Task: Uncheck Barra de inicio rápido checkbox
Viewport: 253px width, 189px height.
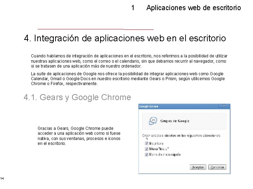Action: (147, 154)
